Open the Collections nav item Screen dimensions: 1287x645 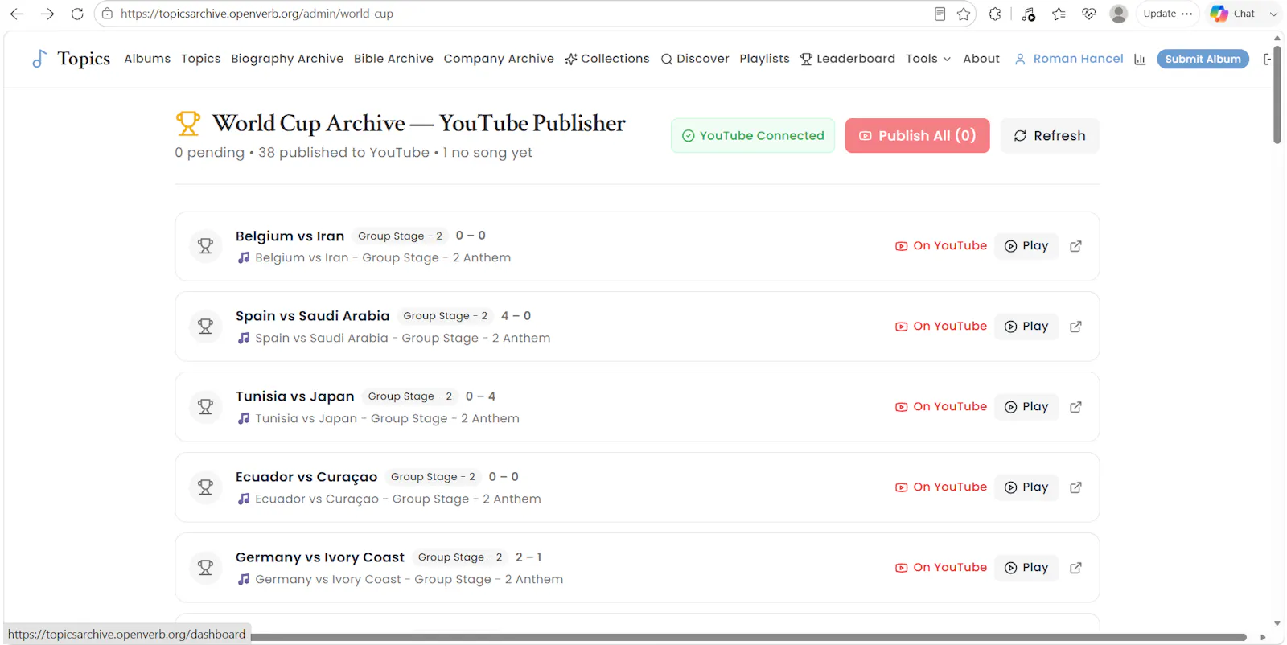click(x=607, y=59)
